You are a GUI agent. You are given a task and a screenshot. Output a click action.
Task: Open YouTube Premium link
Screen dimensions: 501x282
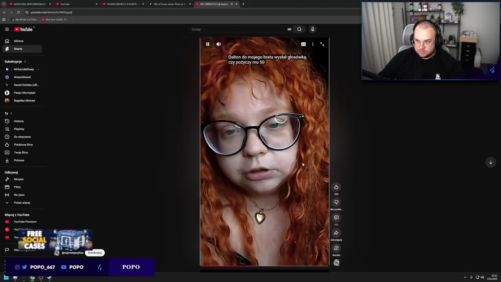click(x=22, y=222)
